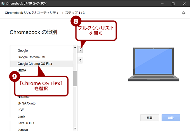Select LGE in the list

coord(42,110)
